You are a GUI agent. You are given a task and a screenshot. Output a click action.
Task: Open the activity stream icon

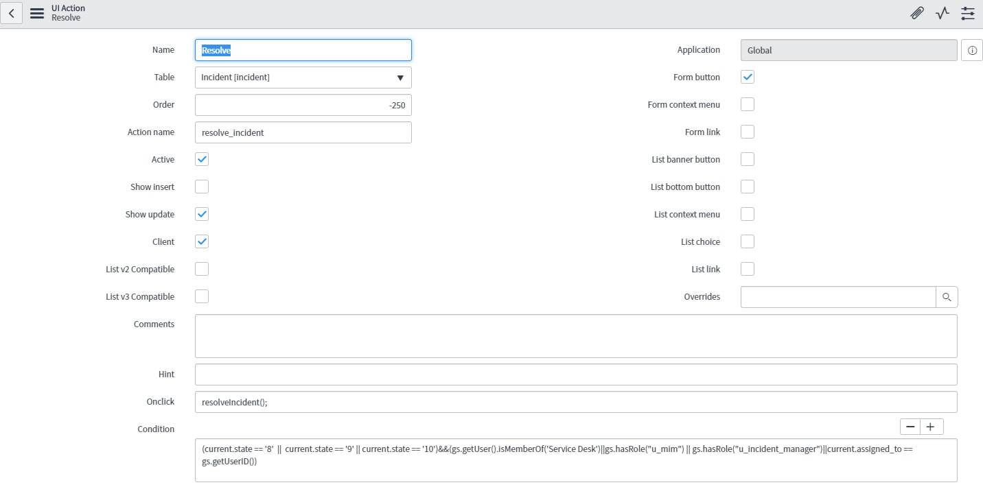(x=942, y=13)
